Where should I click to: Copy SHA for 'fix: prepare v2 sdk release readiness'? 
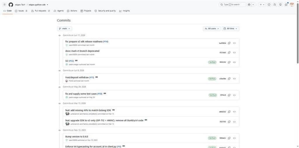pos(229,43)
